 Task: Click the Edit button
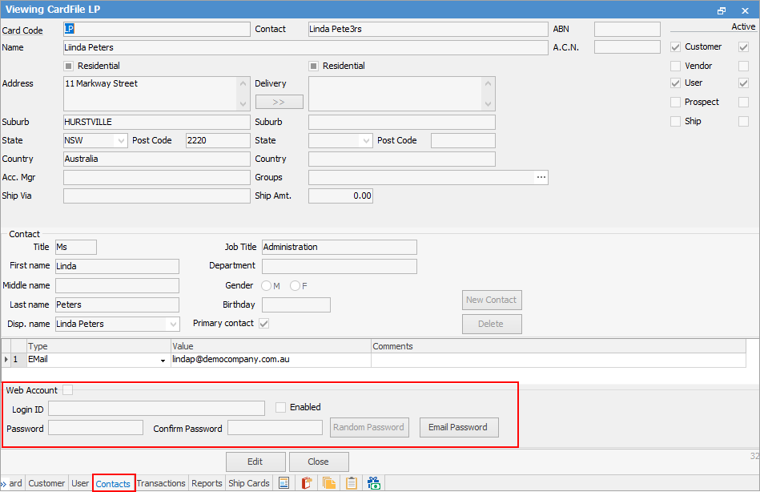255,462
